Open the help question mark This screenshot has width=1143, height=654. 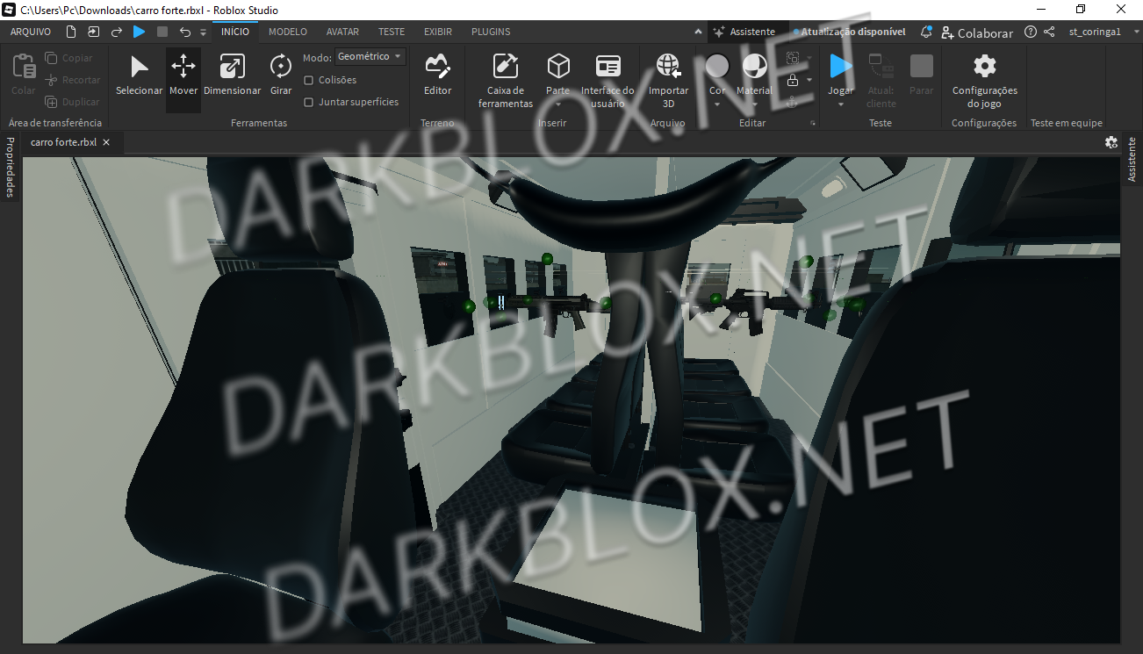[1031, 32]
